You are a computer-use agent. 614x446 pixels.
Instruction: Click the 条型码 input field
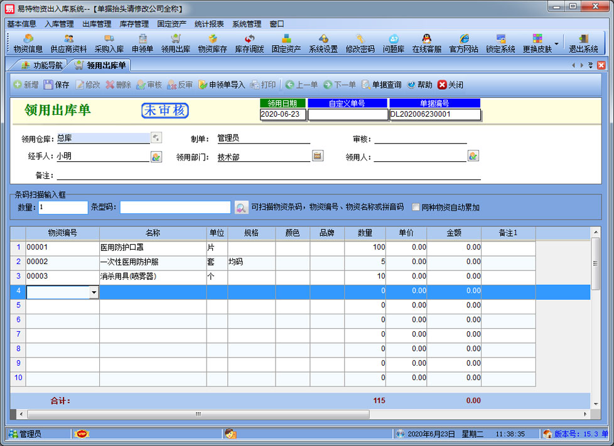(x=175, y=207)
